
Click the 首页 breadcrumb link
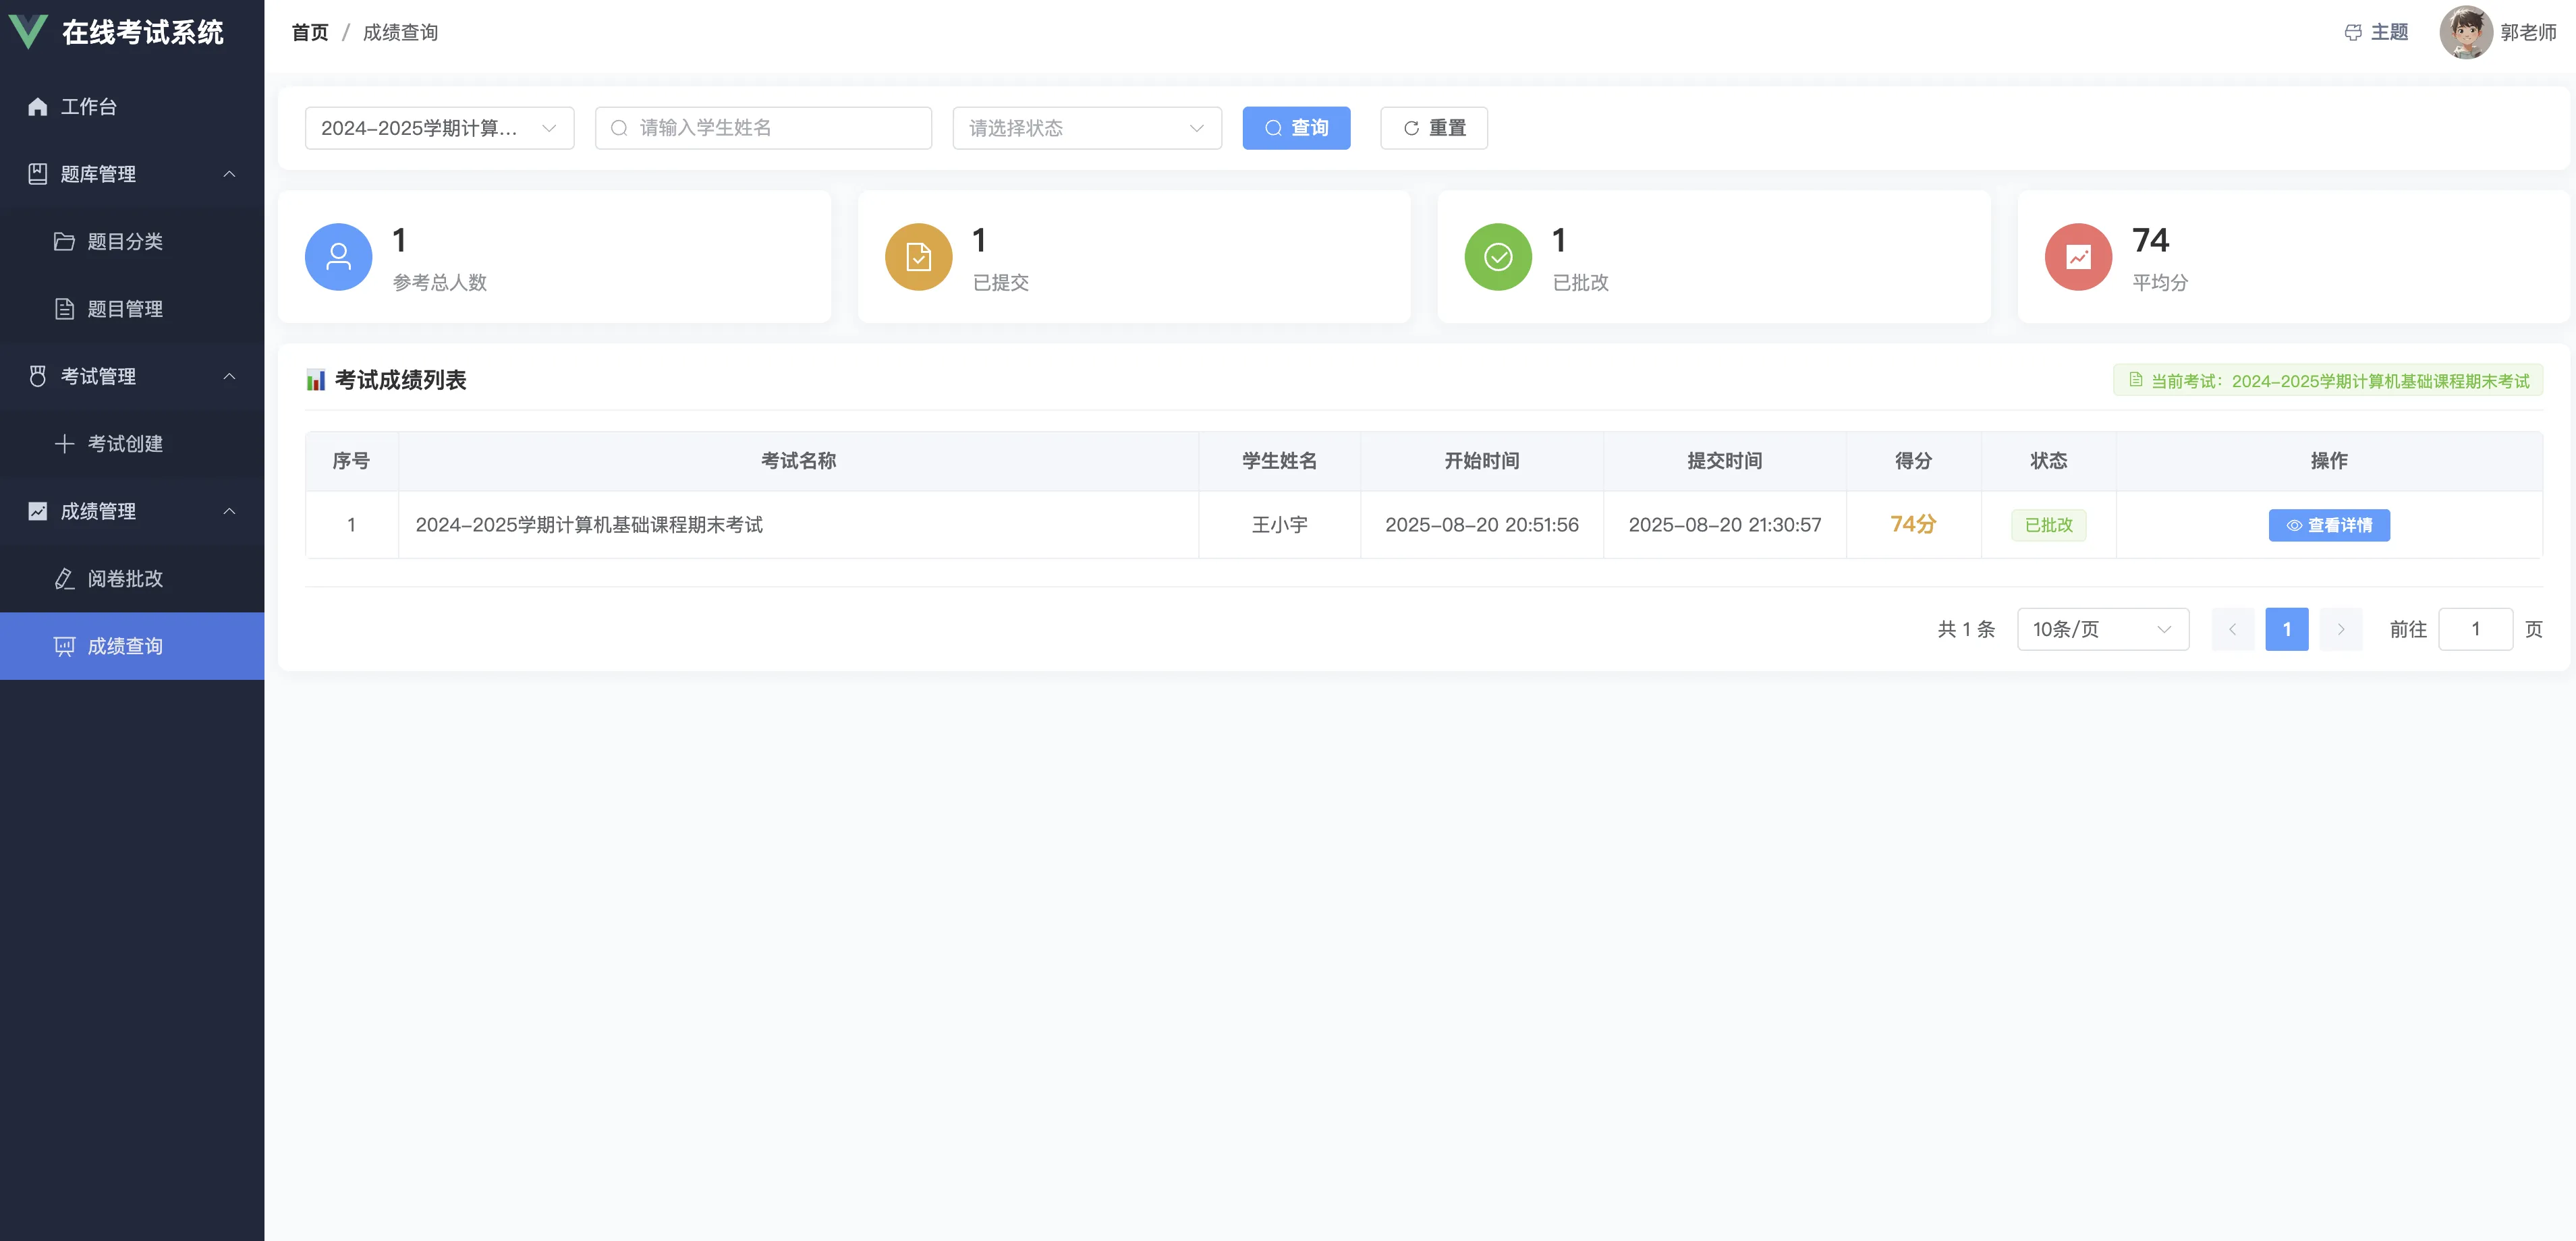point(310,32)
